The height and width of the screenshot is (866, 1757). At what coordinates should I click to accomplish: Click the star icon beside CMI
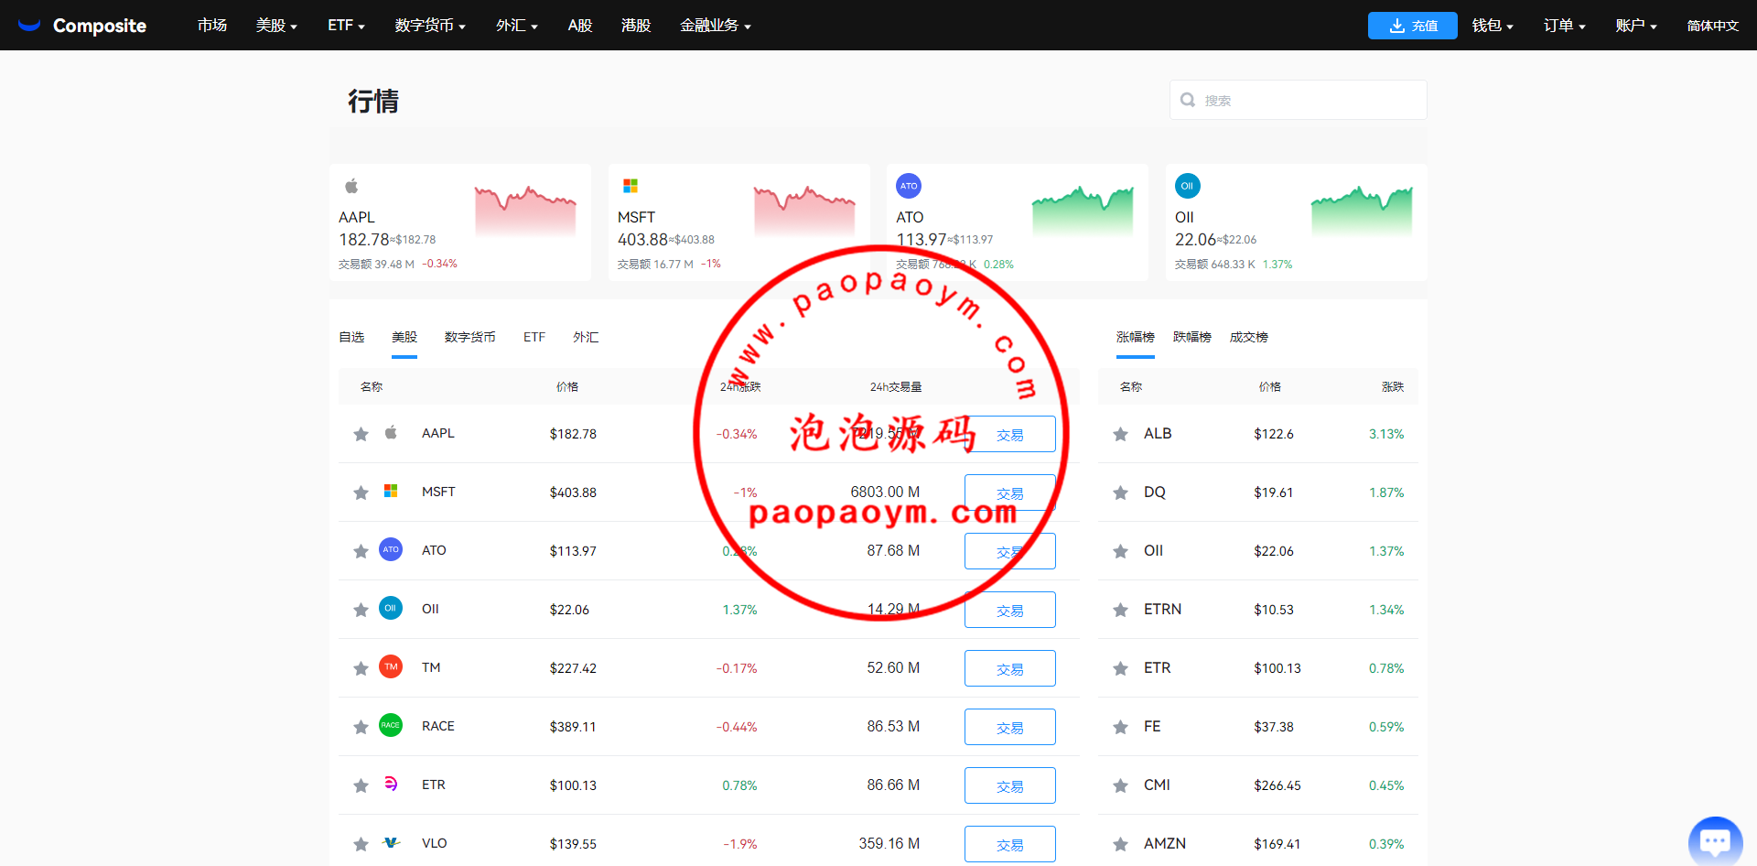coord(1120,785)
